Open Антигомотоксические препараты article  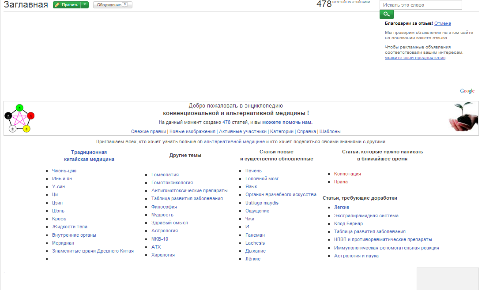pos(189,190)
